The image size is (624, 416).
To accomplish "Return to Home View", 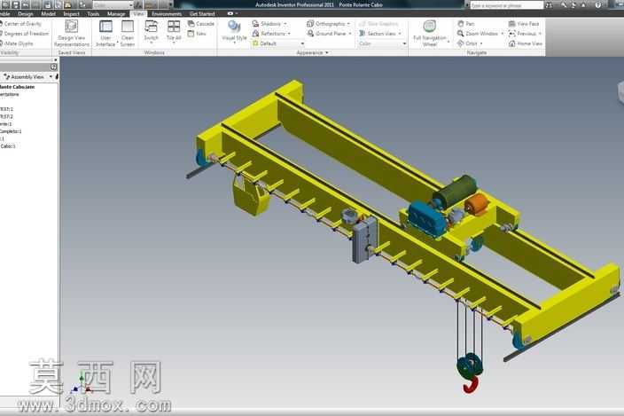I will 526,43.
